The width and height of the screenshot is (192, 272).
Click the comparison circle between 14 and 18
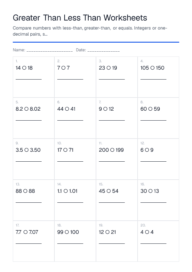[24, 68]
